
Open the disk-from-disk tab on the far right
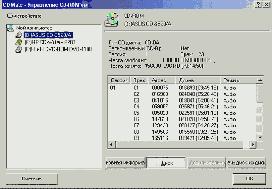click(x=247, y=162)
